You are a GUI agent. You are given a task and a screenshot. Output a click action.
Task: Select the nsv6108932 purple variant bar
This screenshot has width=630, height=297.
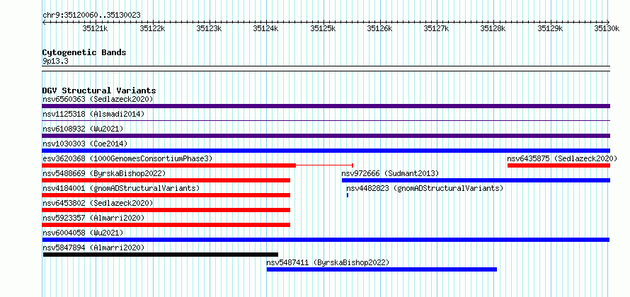tap(326, 136)
